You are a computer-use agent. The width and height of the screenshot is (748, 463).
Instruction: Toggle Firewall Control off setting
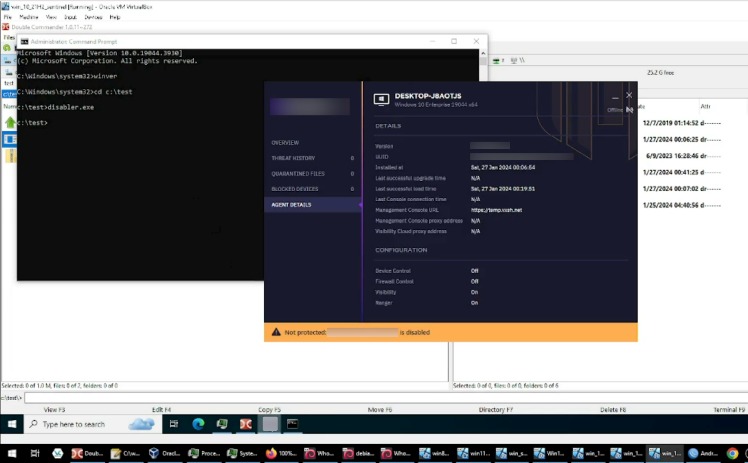point(474,282)
